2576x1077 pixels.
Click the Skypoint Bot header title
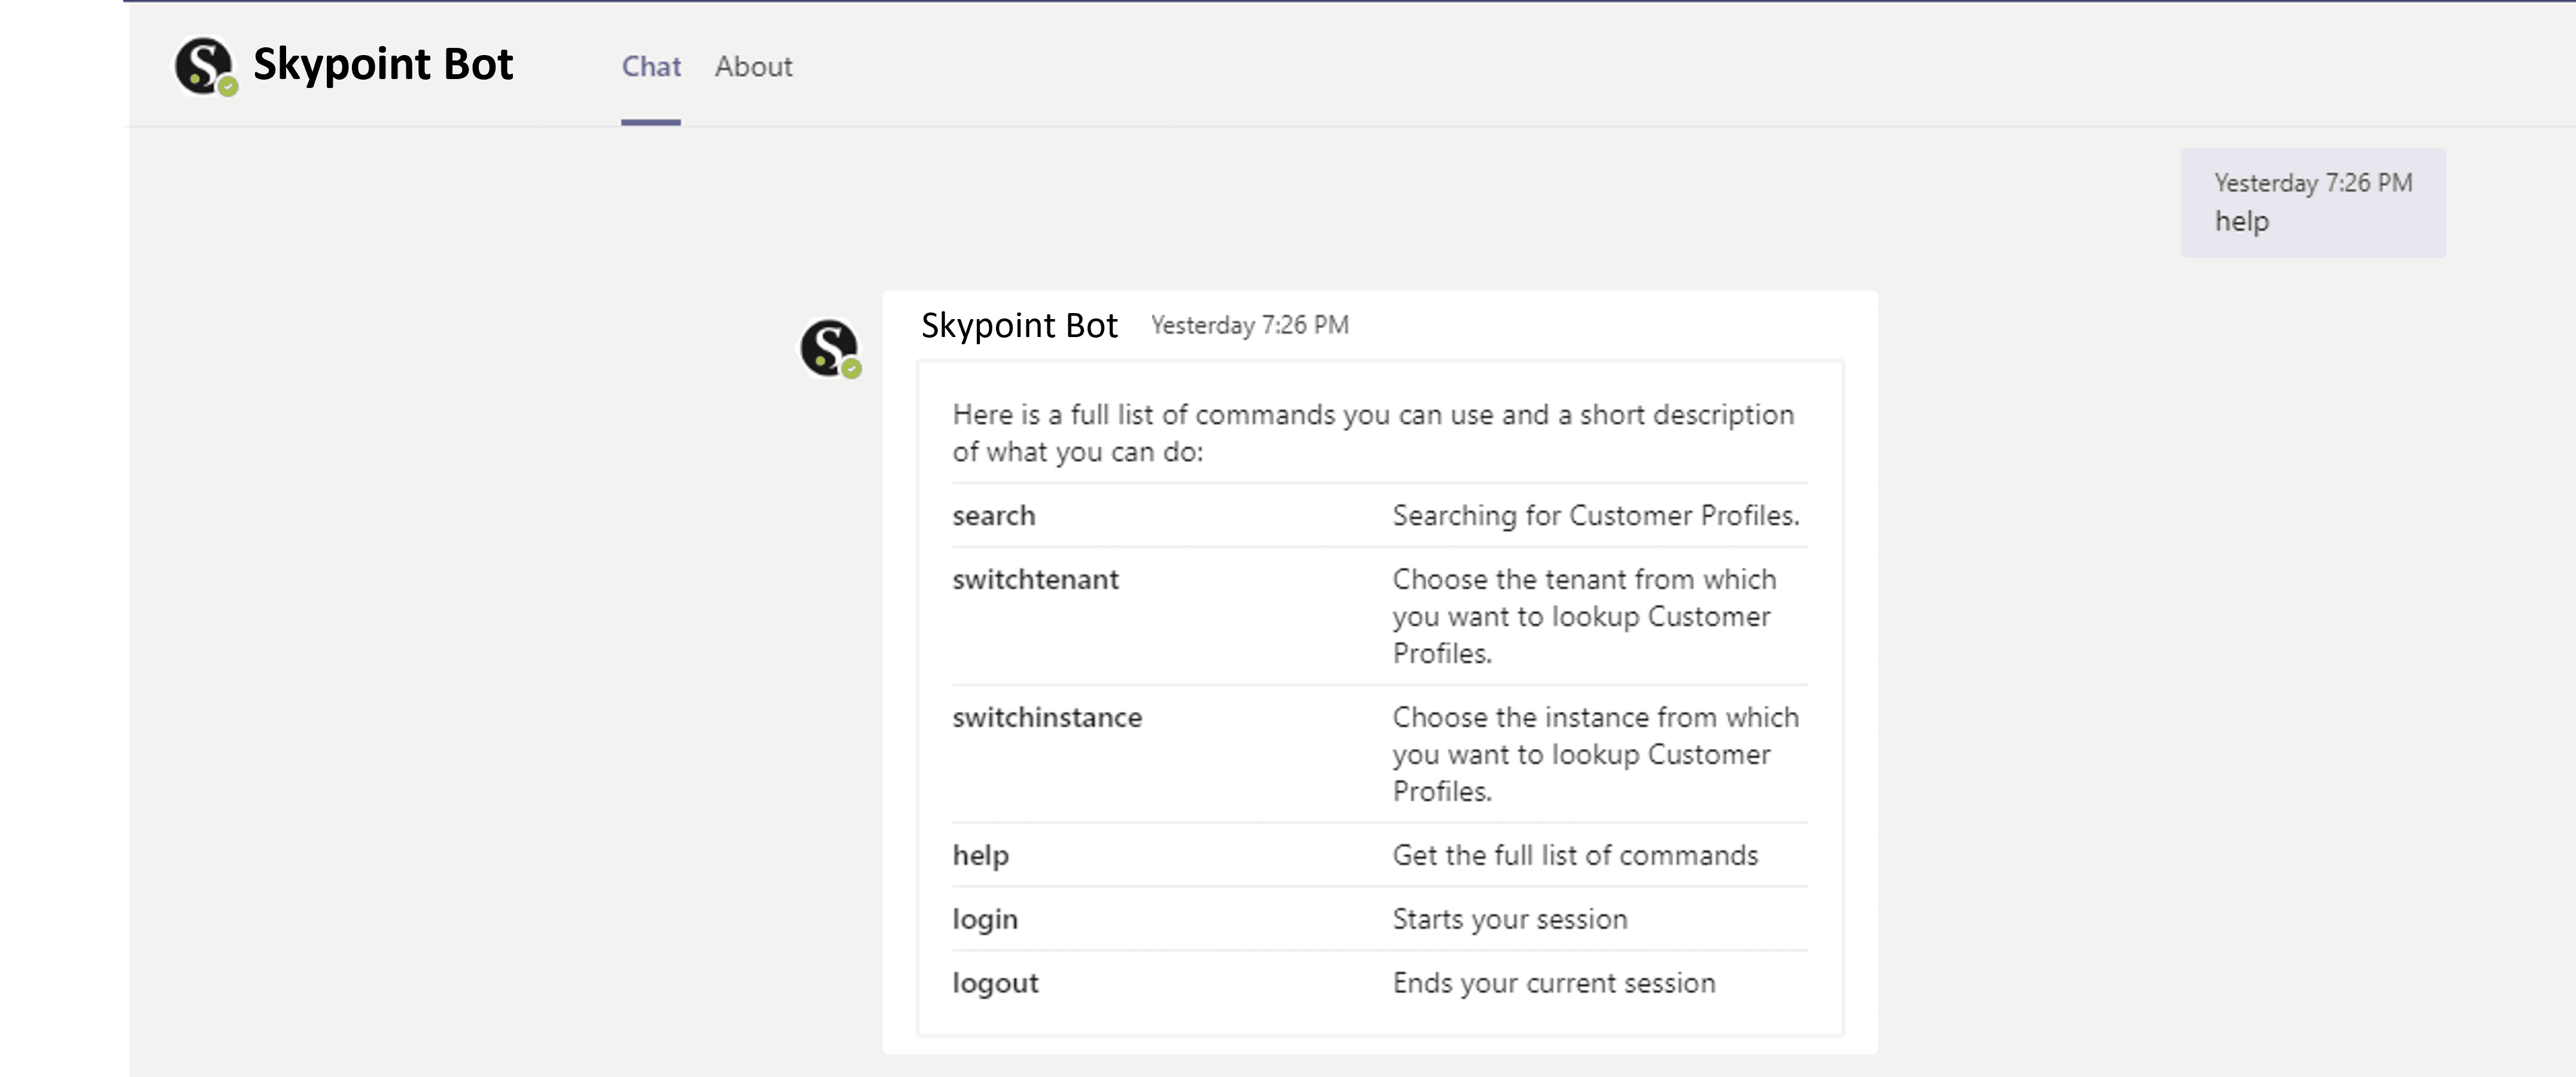383,64
